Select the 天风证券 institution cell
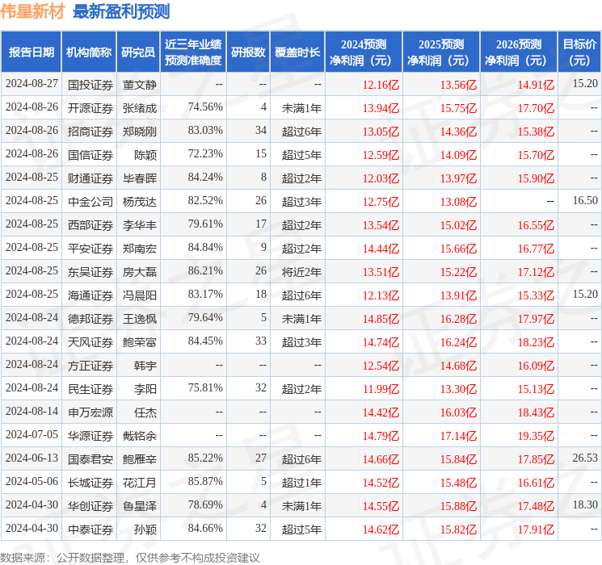 click(91, 342)
